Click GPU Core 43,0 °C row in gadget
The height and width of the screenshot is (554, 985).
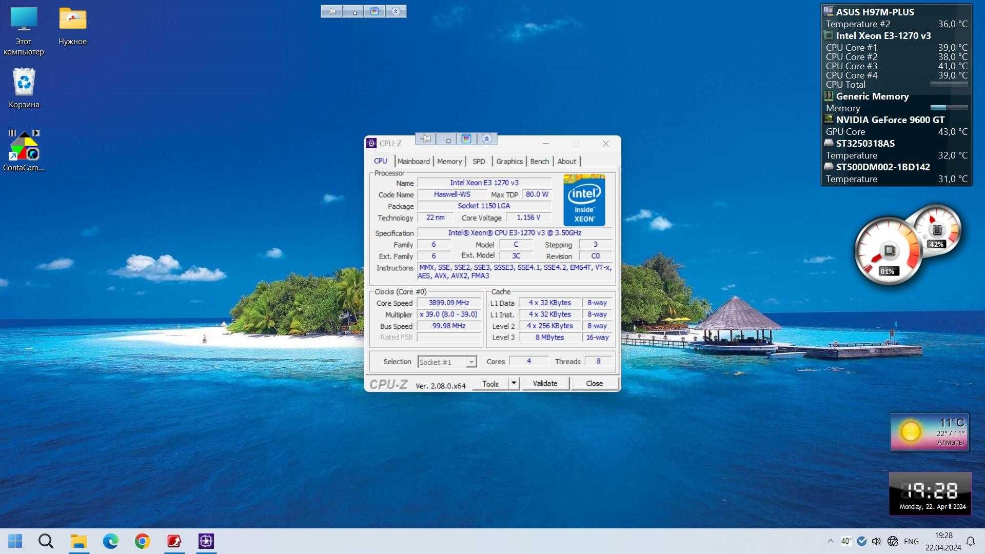click(896, 131)
